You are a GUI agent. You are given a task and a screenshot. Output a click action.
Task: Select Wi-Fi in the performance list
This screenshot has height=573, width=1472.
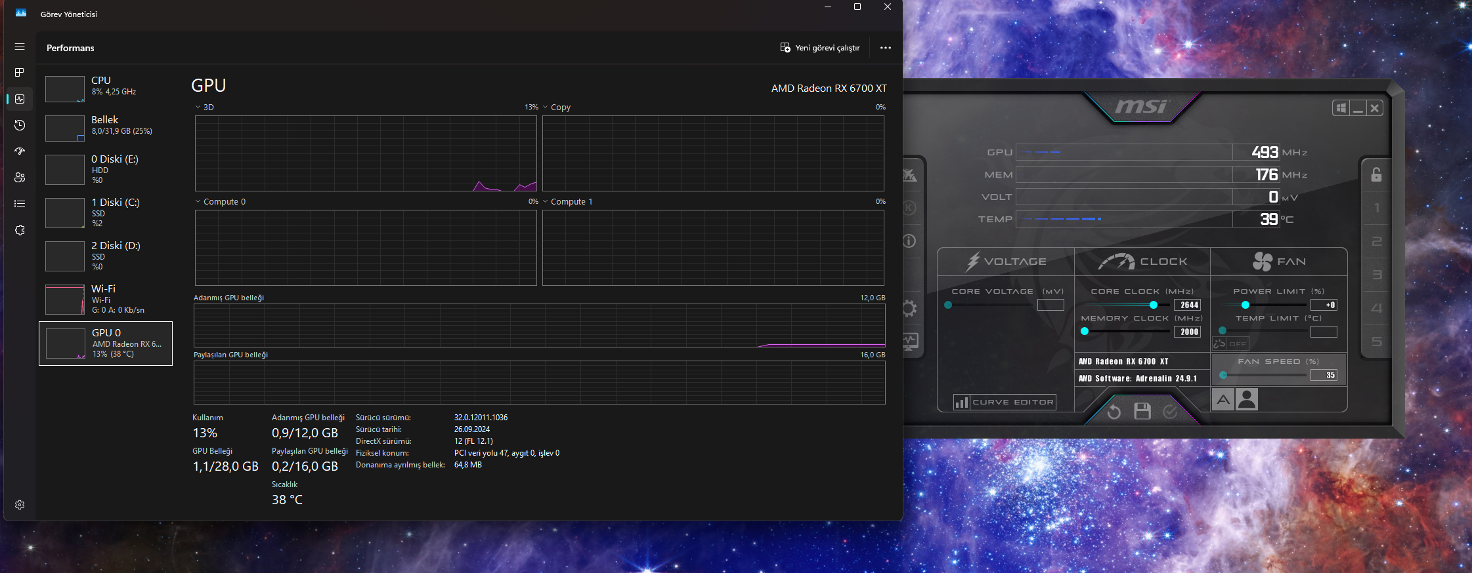(x=106, y=299)
